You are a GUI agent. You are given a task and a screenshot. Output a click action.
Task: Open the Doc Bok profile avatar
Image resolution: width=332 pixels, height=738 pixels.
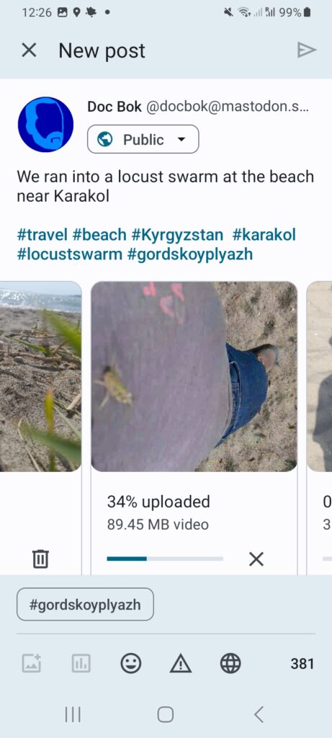point(45,125)
